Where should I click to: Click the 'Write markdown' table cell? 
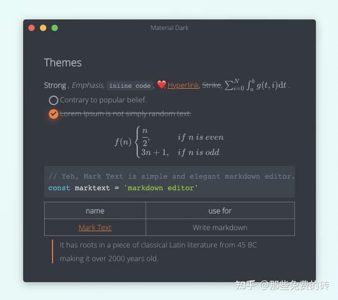[220, 227]
